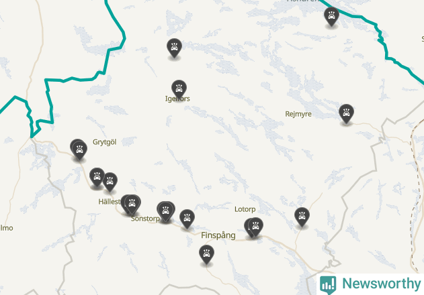Select the left marker of the pair above Hällestad
The height and width of the screenshot is (295, 424).
tap(97, 177)
